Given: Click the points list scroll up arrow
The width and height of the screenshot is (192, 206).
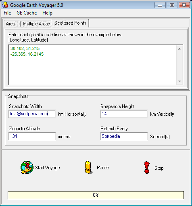Looking at the screenshot, I should point(179,49).
